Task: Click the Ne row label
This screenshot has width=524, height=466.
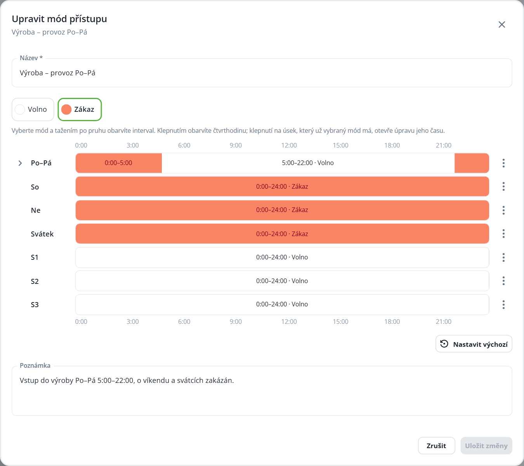Action: tap(36, 210)
